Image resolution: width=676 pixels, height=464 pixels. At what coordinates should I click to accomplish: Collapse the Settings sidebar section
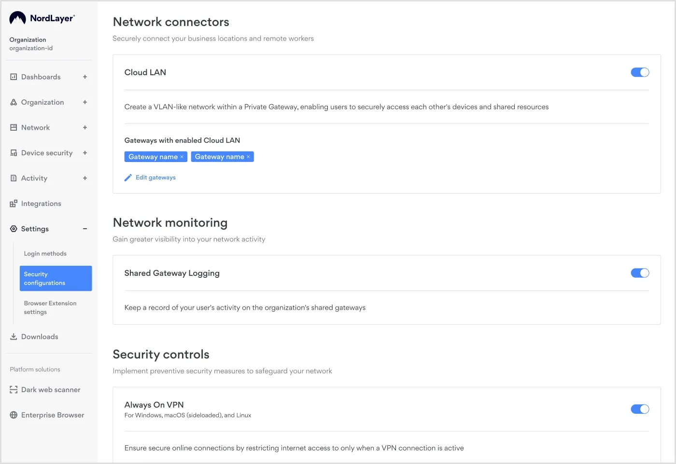[85, 229]
